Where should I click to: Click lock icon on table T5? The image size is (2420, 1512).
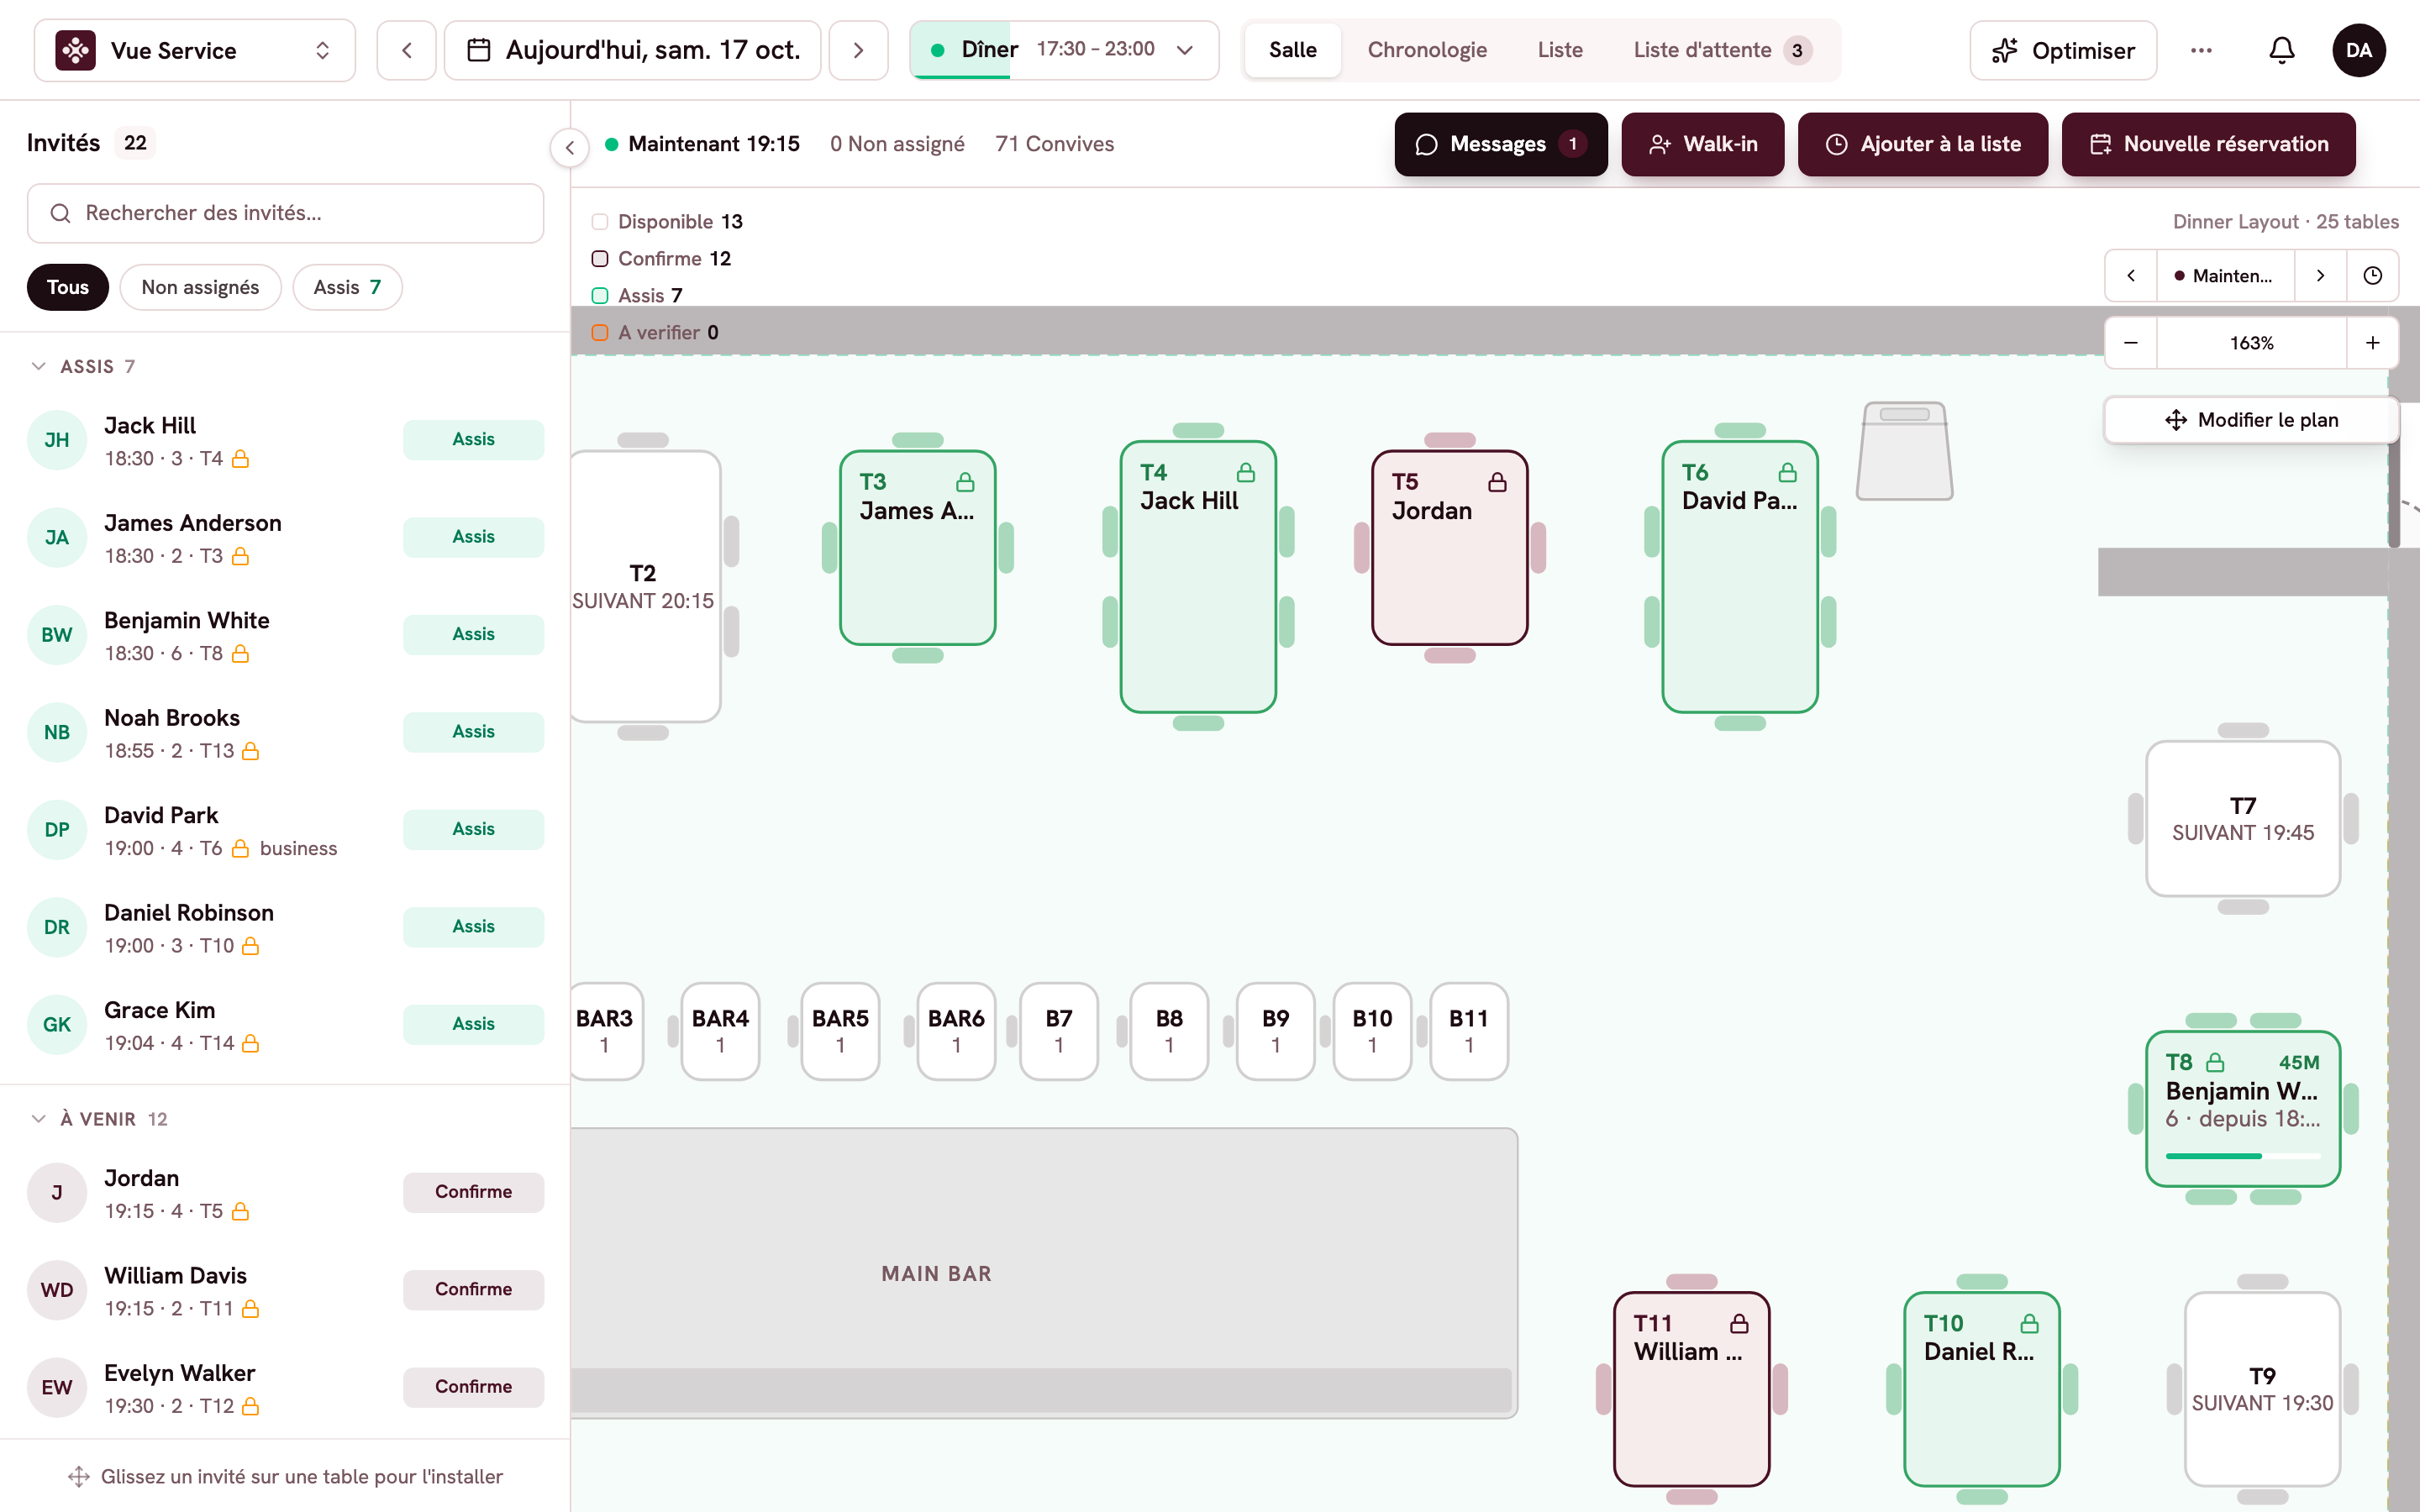click(1497, 482)
